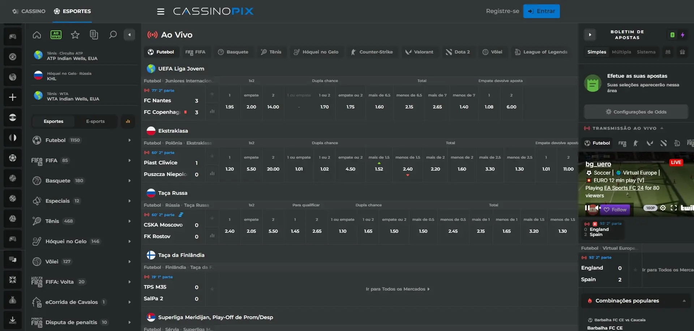The height and width of the screenshot is (331, 694).
Task: Expand the Futebol category in the sidebar
Action: pyautogui.click(x=130, y=140)
